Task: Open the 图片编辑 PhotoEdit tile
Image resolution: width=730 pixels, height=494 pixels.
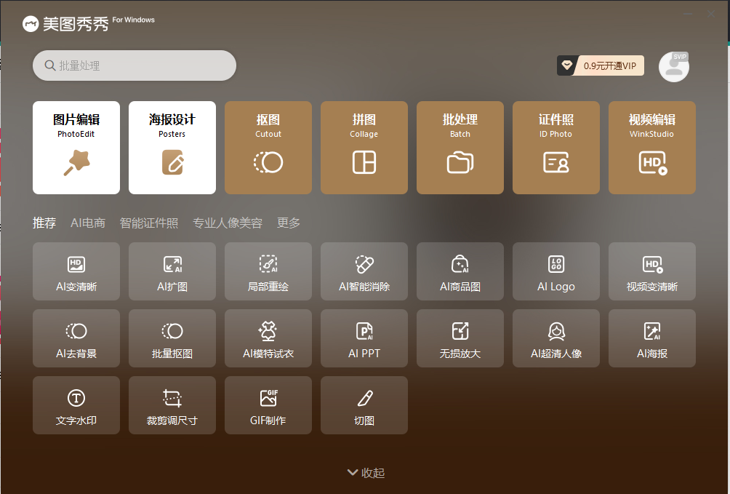Action: click(x=76, y=147)
